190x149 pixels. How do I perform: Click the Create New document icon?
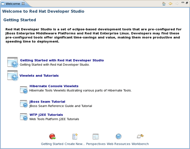[75, 137]
